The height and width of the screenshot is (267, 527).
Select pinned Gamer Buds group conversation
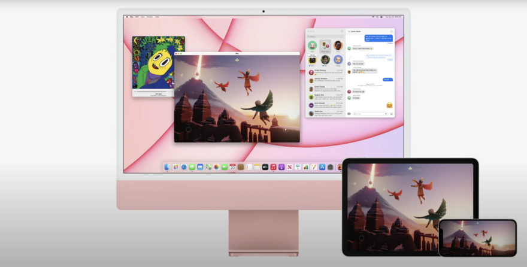(x=325, y=46)
